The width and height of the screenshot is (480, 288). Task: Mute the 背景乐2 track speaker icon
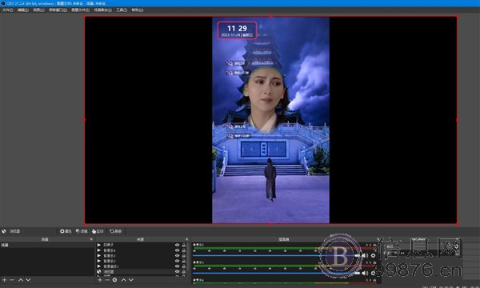coord(365,255)
